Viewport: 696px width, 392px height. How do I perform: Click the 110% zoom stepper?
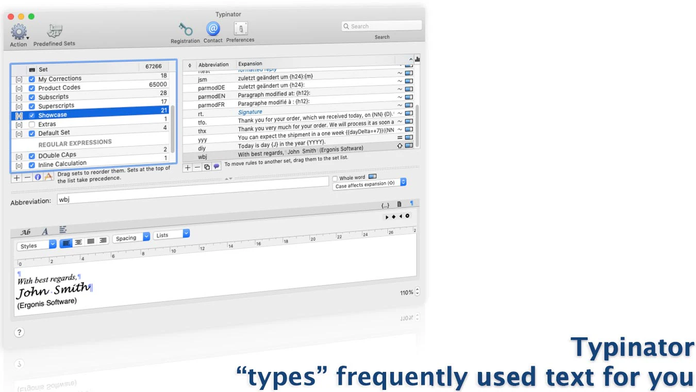(417, 292)
